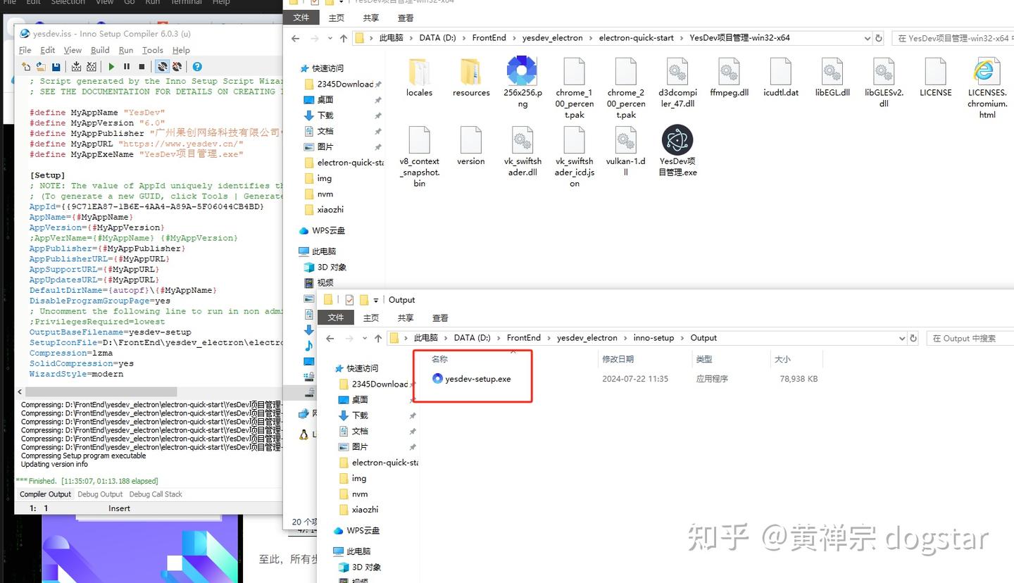Open the Build menu in Inno Setup
The image size is (1014, 583).
click(99, 50)
